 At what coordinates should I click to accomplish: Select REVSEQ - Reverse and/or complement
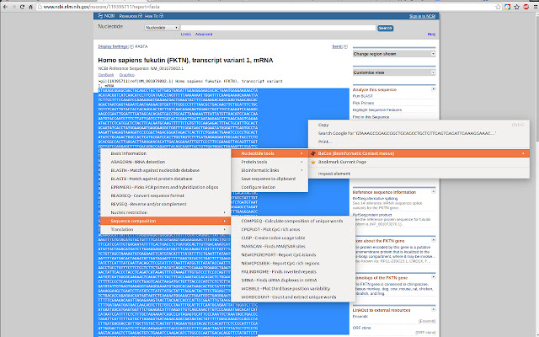click(x=165, y=204)
